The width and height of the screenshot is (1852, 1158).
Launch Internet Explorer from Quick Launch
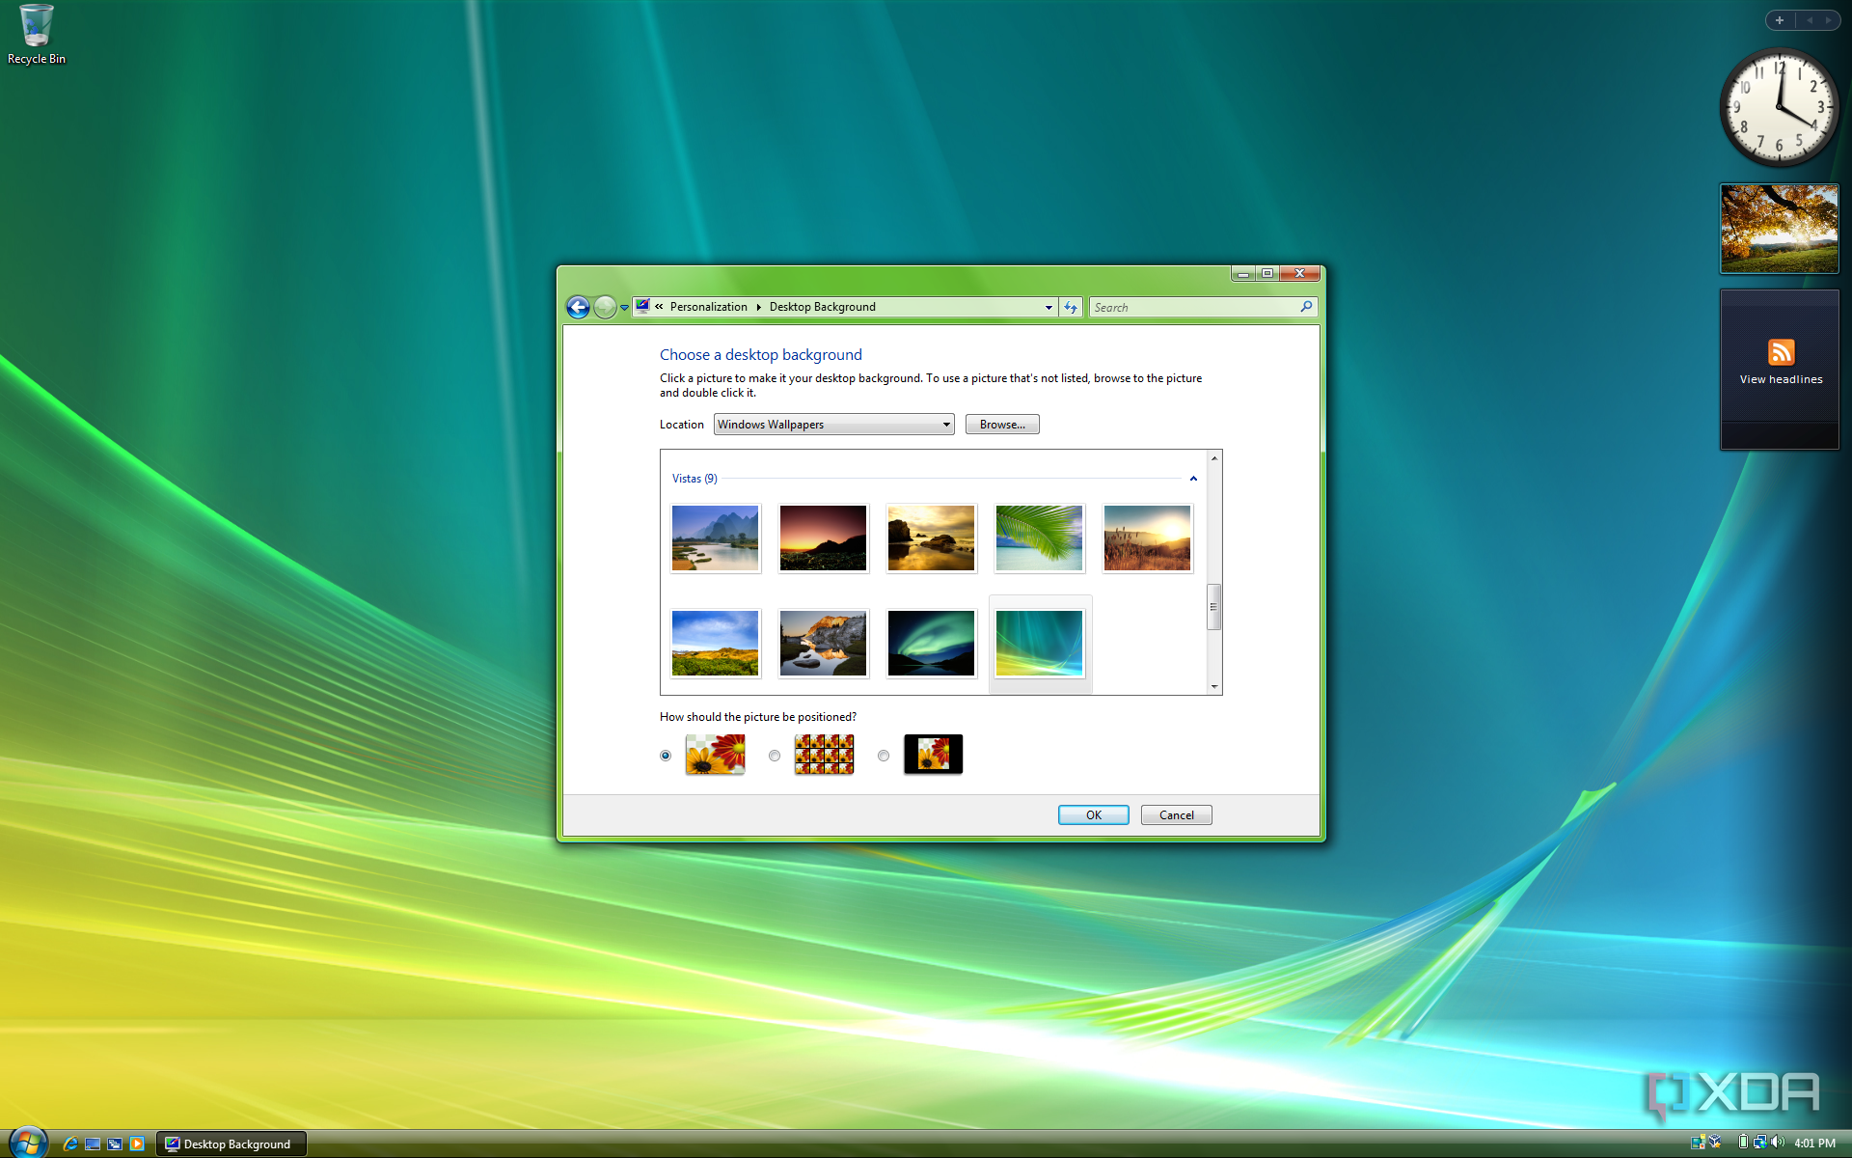pyautogui.click(x=70, y=1144)
